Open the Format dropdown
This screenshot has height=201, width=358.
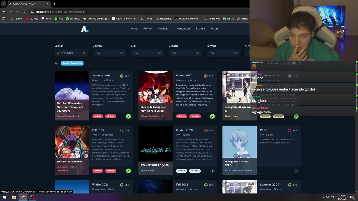223,53
